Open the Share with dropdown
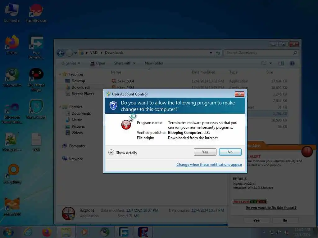The image size is (318, 238). point(125,63)
